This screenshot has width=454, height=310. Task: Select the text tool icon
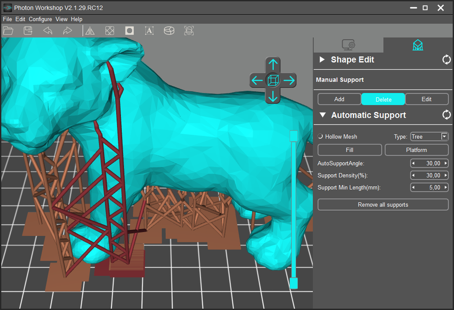point(149,30)
